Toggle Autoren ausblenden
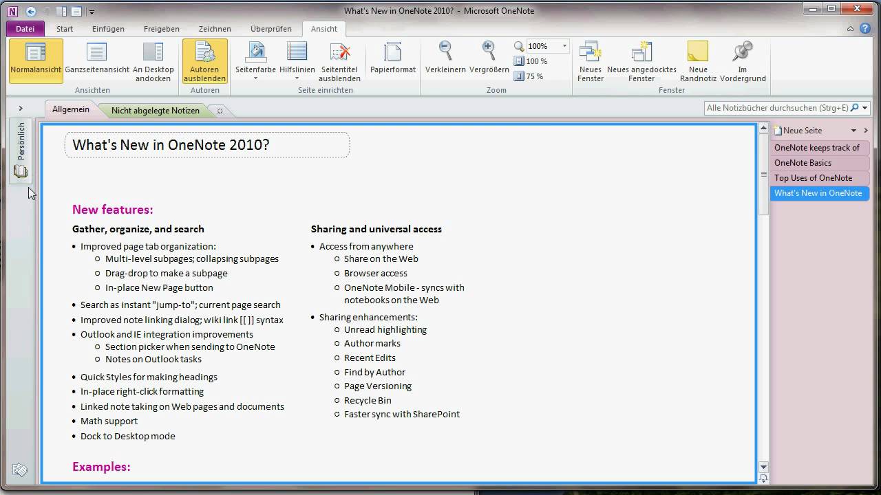 click(204, 62)
